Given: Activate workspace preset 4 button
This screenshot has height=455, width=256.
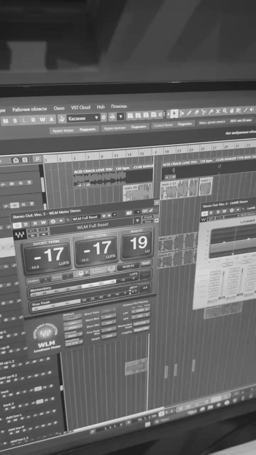Looking at the screenshot, I should (153, 114).
